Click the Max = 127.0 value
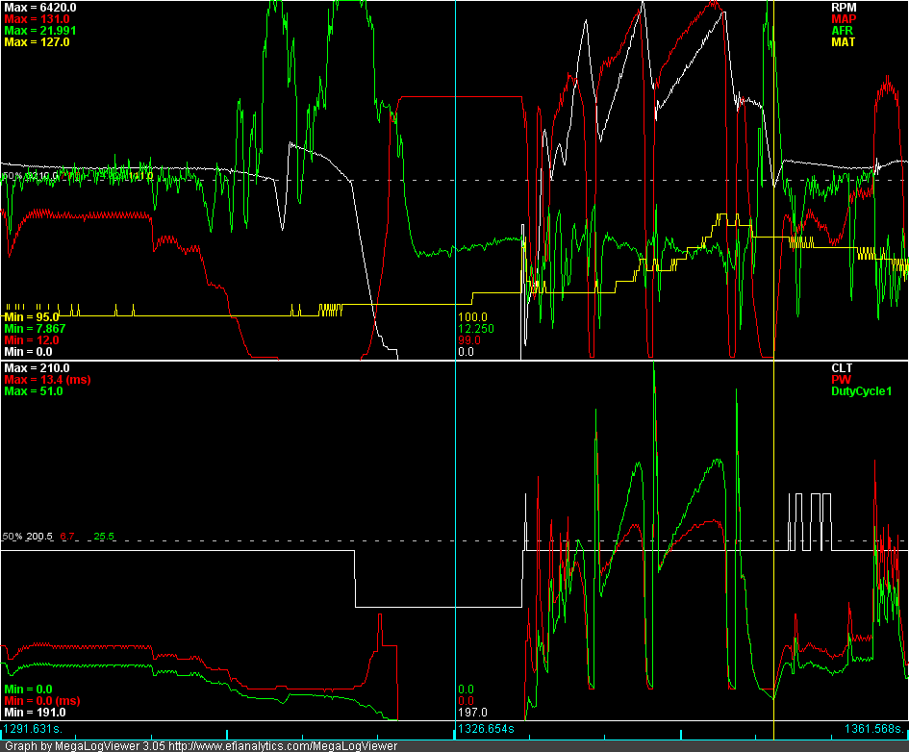This screenshot has width=909, height=752. tap(37, 42)
